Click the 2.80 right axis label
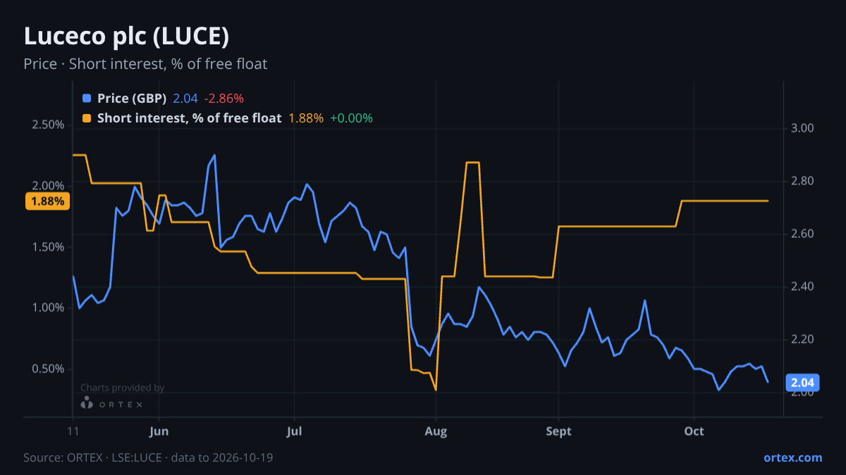846x475 pixels. pyautogui.click(x=803, y=181)
